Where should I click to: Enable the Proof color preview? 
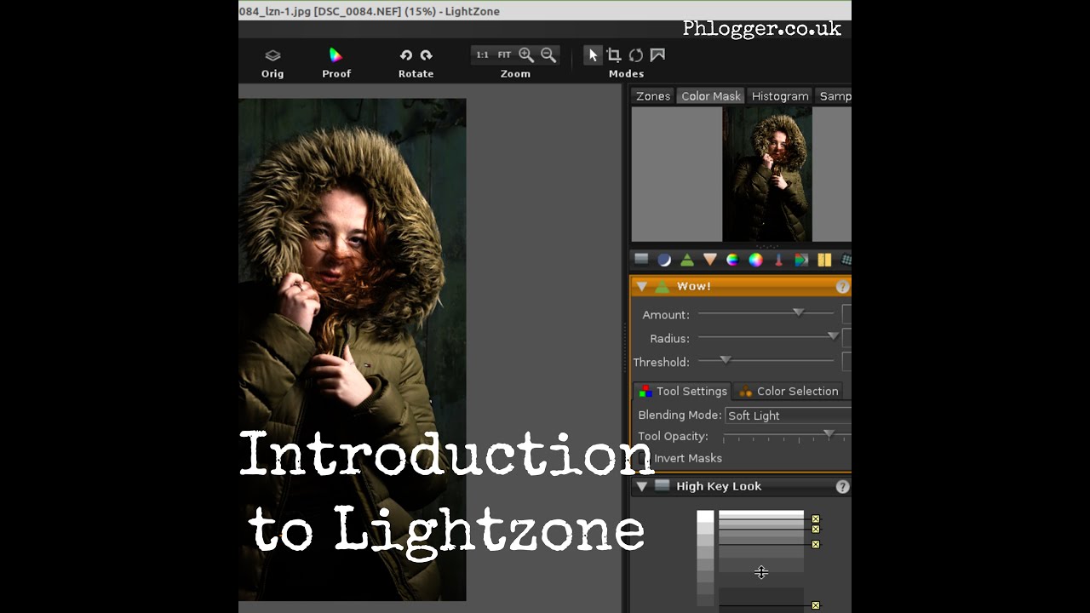point(336,63)
